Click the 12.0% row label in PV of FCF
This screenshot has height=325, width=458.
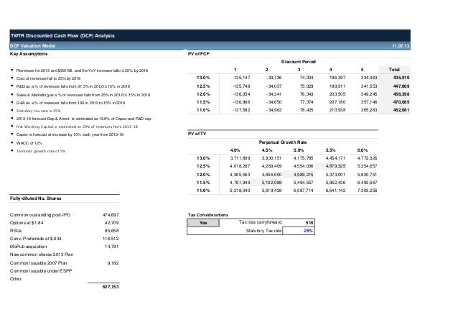(203, 94)
